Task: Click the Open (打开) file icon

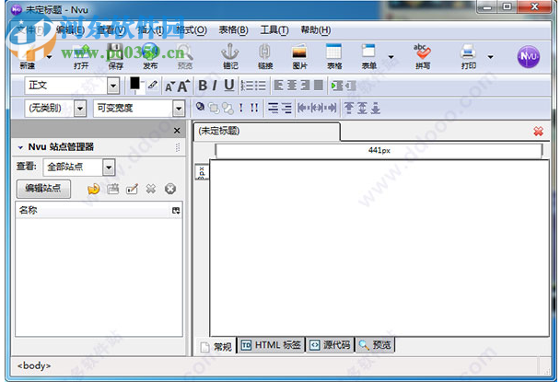Action: click(81, 56)
